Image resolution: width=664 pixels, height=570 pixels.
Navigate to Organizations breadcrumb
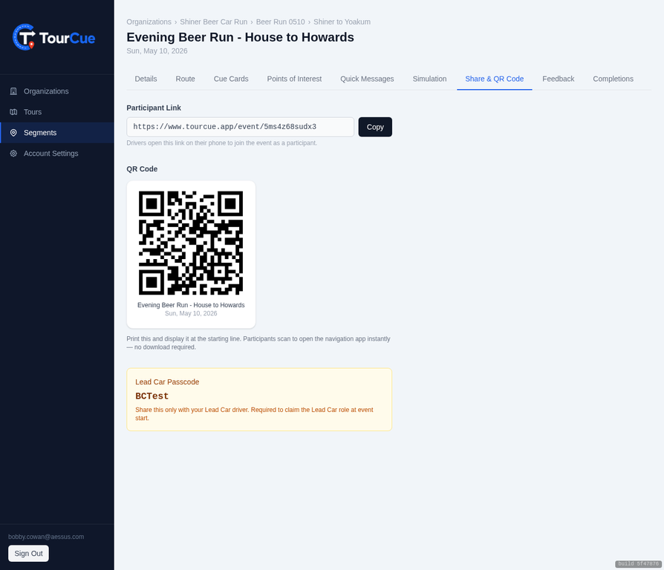149,22
